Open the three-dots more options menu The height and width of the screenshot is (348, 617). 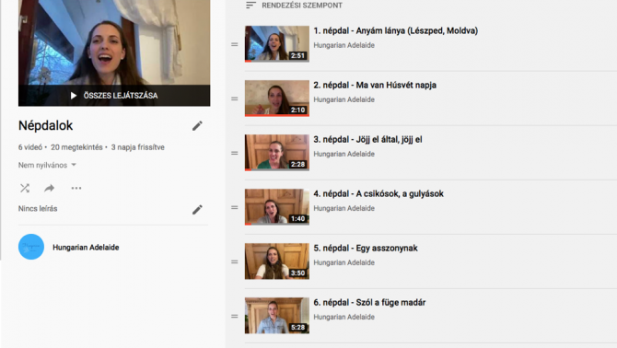point(76,188)
